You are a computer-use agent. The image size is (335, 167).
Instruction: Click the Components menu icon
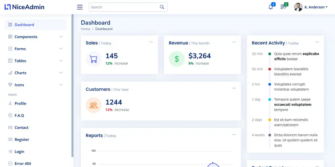tap(10, 37)
